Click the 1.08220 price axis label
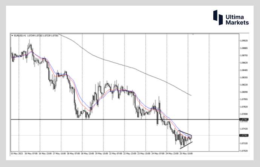Image resolution: width=260 pixels, height=167 pixels. [x=244, y=84]
